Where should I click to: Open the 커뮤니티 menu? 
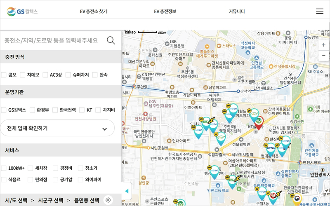tap(236, 12)
